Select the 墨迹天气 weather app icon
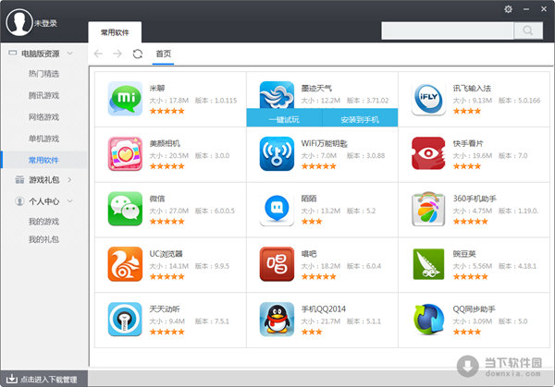Screen dimensions: 555x387 click(x=277, y=95)
